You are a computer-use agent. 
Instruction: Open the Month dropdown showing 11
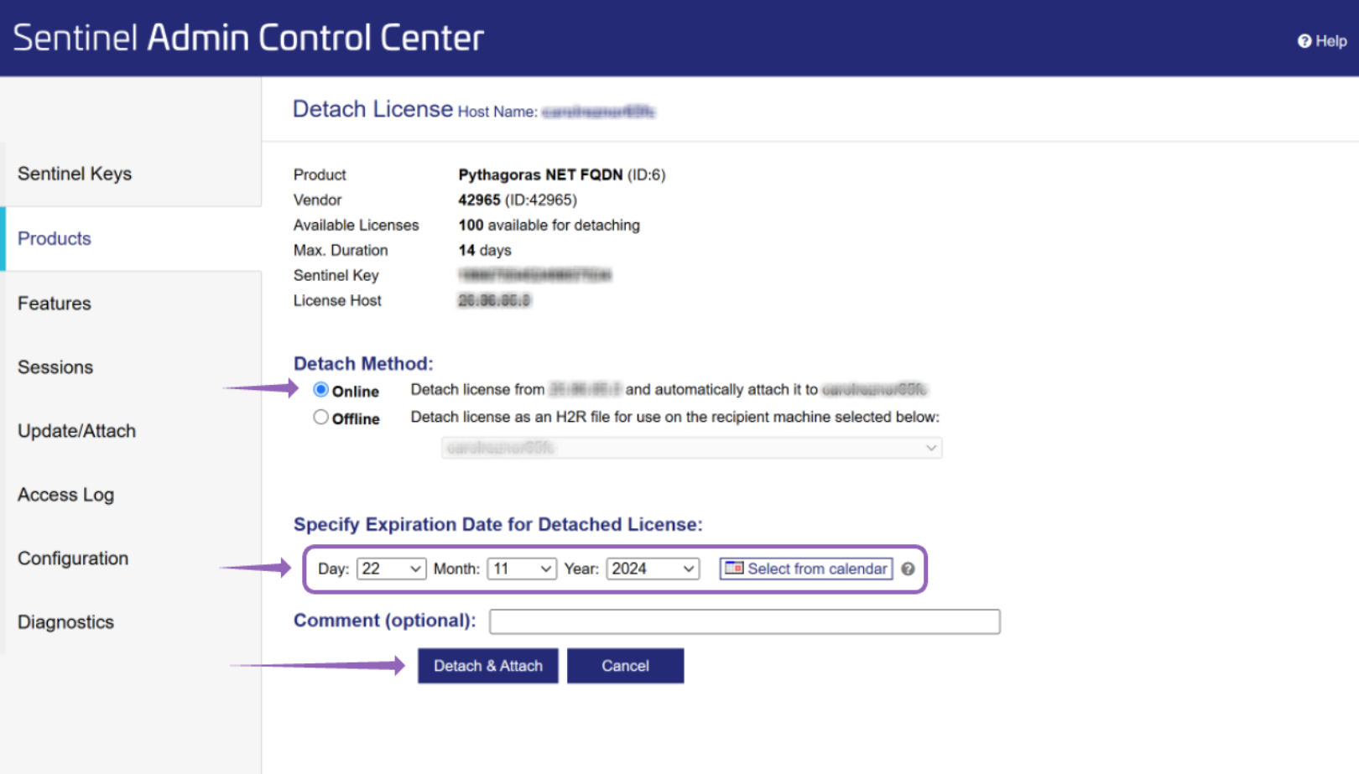(x=522, y=569)
